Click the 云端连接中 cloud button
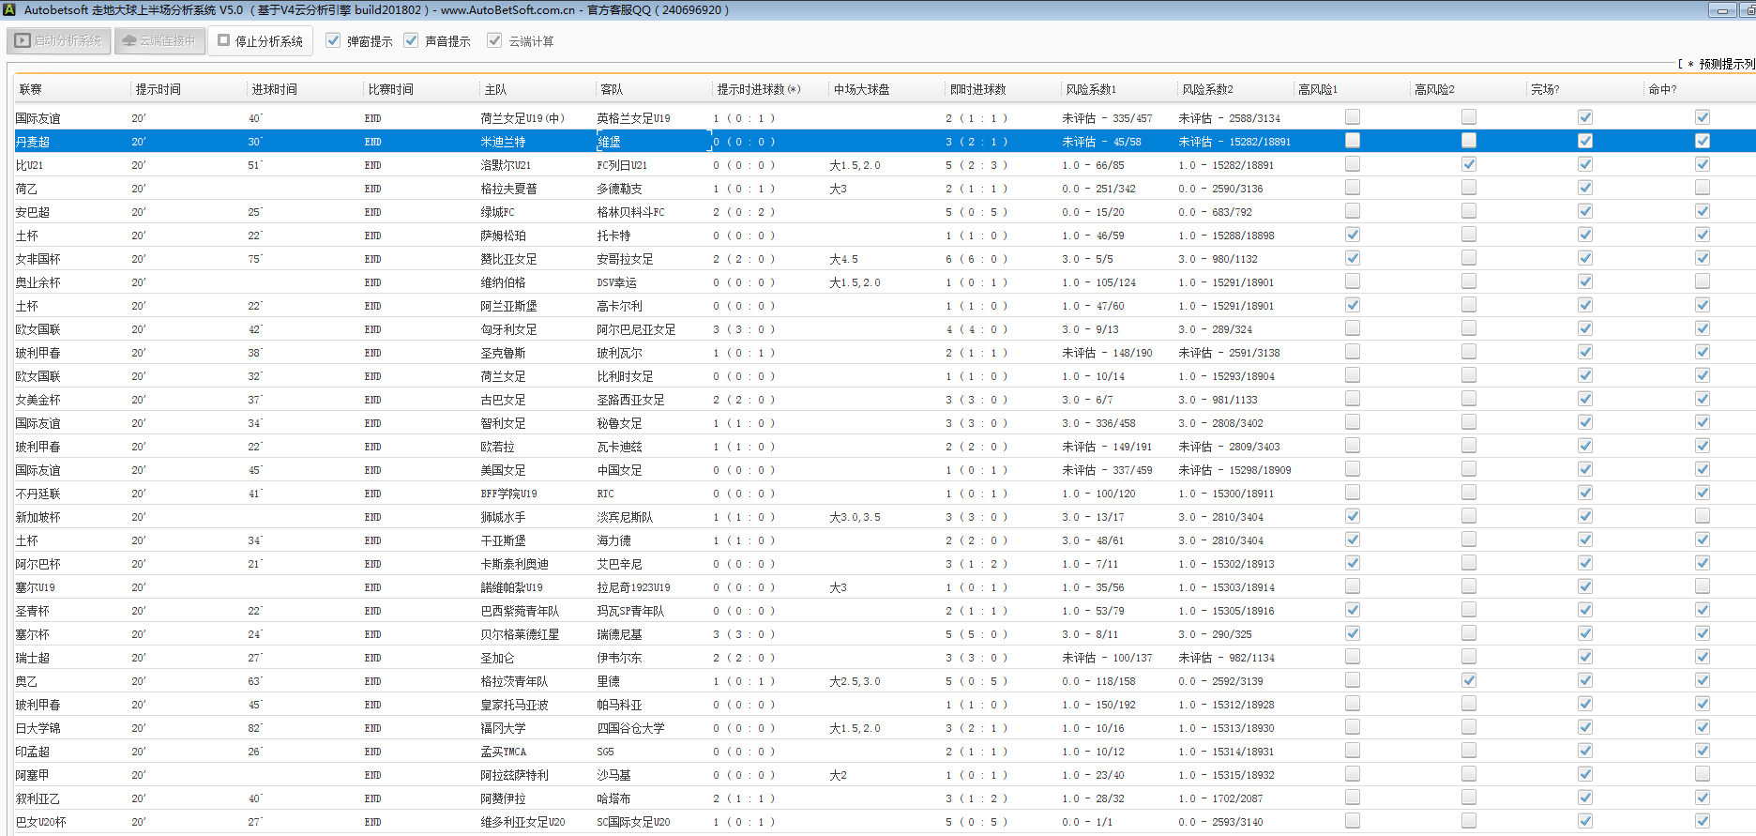1756x836 pixels. click(x=159, y=41)
